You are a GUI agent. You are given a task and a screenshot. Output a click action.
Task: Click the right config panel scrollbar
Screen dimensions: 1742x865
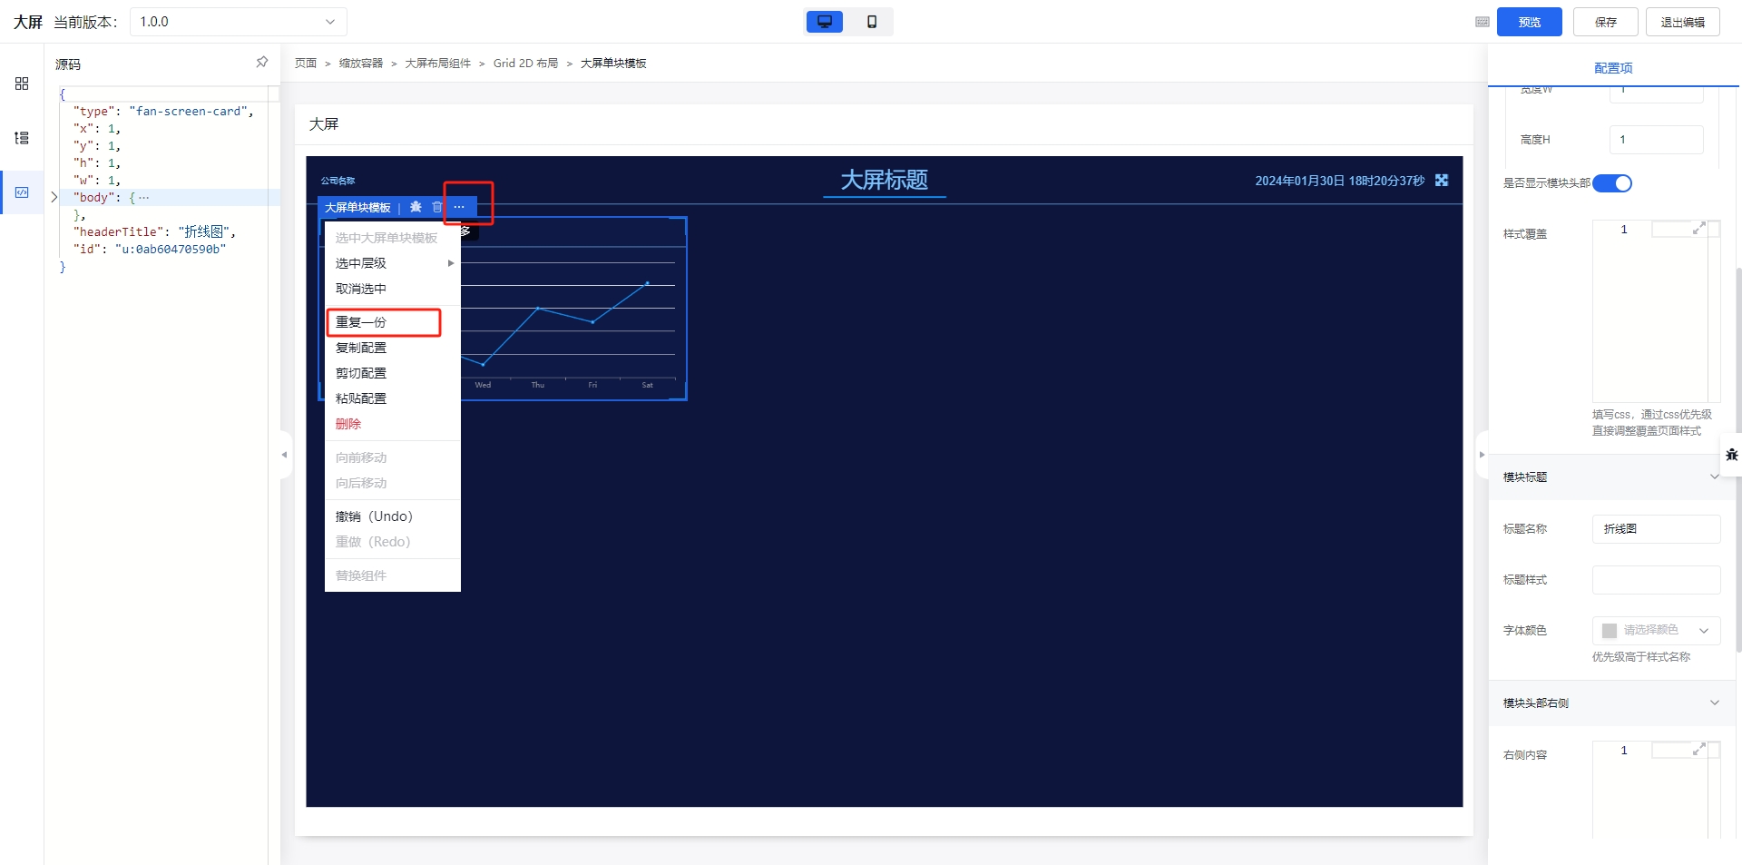1737,459
